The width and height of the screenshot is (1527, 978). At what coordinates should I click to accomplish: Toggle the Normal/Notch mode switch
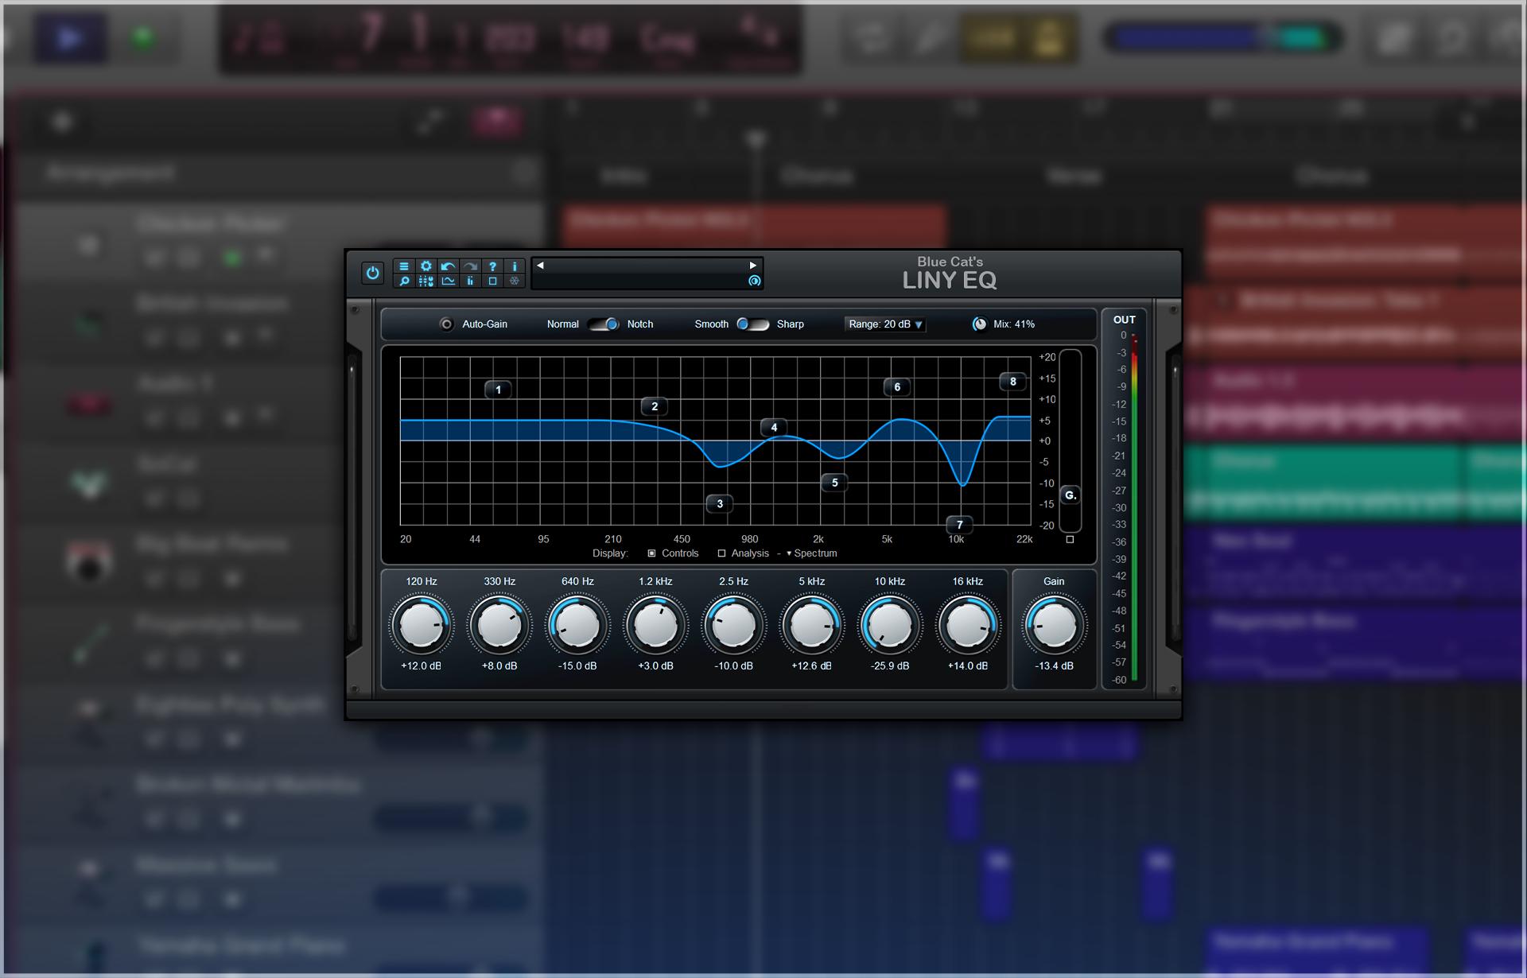coord(604,324)
